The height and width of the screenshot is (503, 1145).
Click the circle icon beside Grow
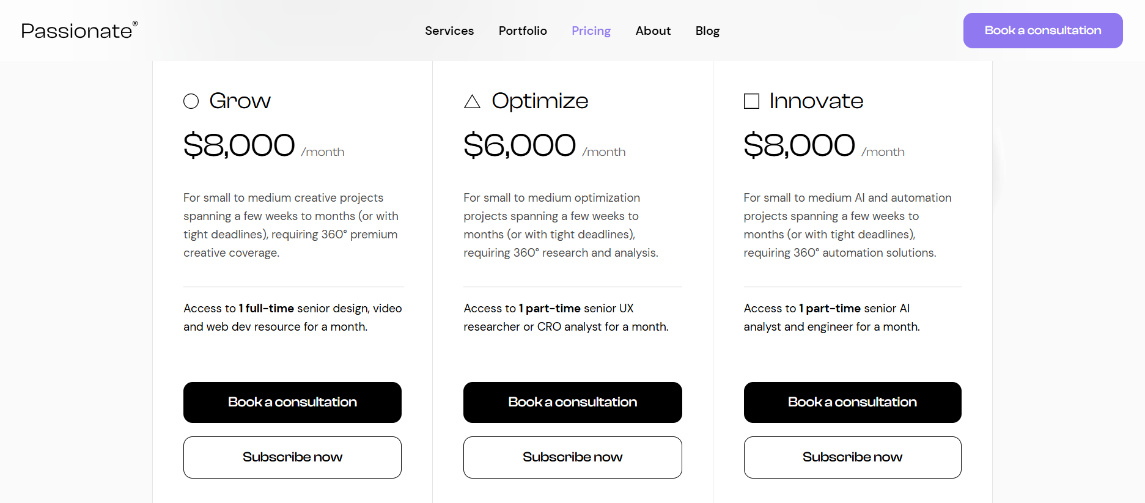coord(191,101)
